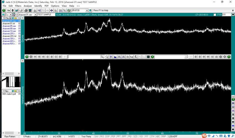Viewport: 235px width, 138px height.
Task: Click the S/M search match icon
Action: tap(65, 11)
